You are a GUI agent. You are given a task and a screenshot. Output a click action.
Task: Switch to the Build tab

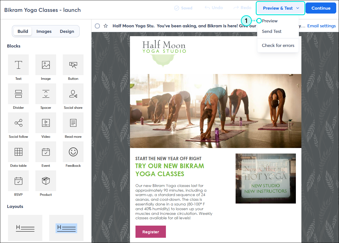point(23,31)
